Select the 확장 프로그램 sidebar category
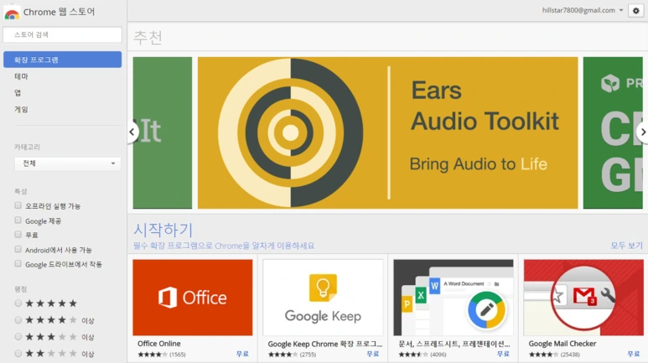 [x=62, y=60]
